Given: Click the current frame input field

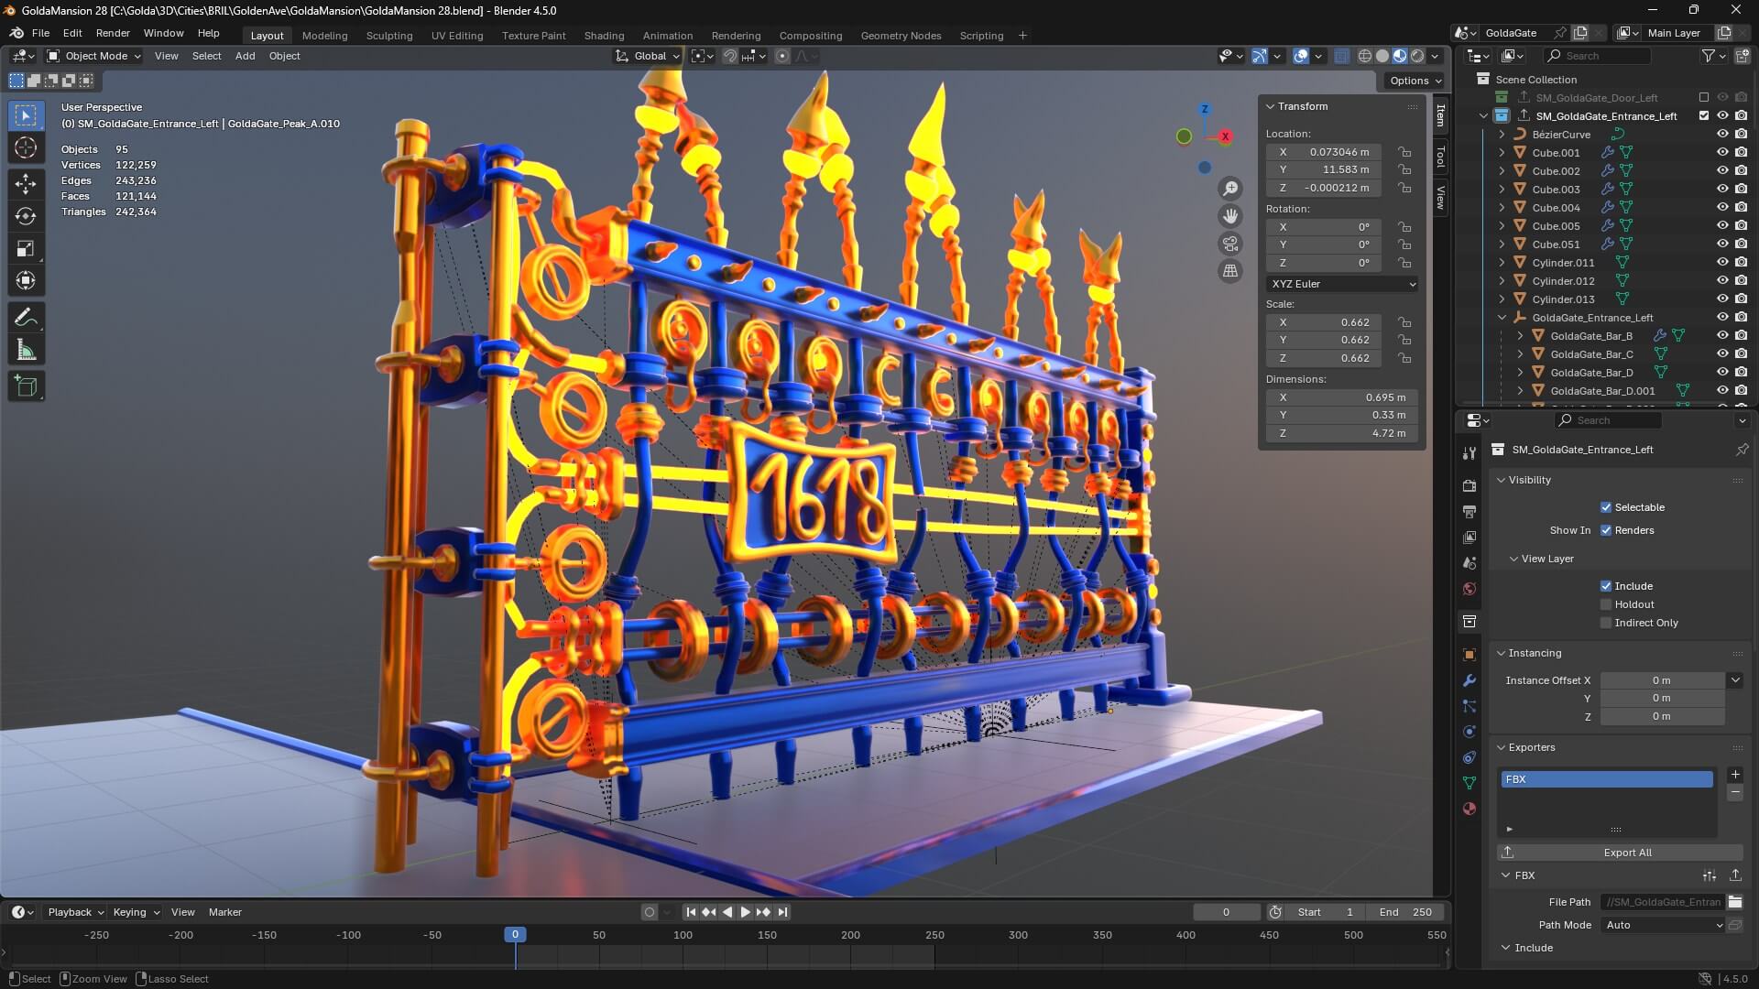Looking at the screenshot, I should click(1227, 912).
